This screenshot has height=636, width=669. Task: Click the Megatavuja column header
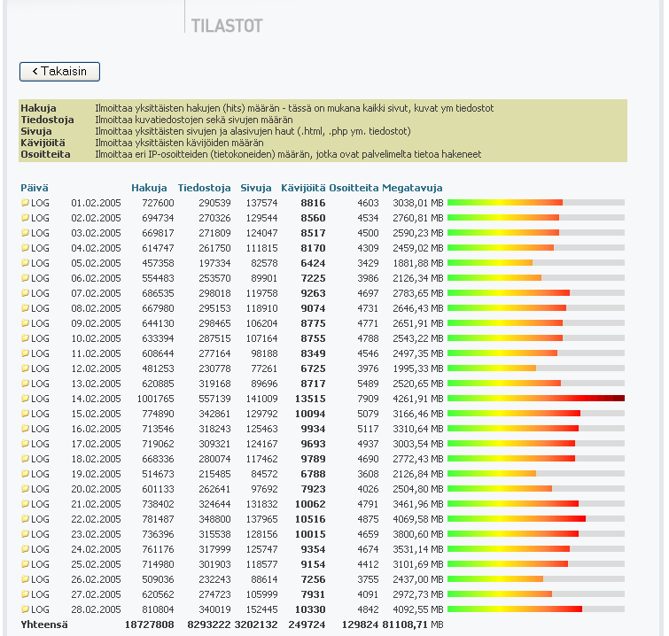pyautogui.click(x=412, y=188)
